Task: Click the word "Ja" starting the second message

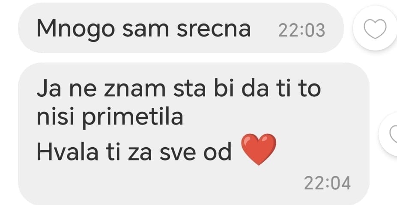Action: (49, 89)
